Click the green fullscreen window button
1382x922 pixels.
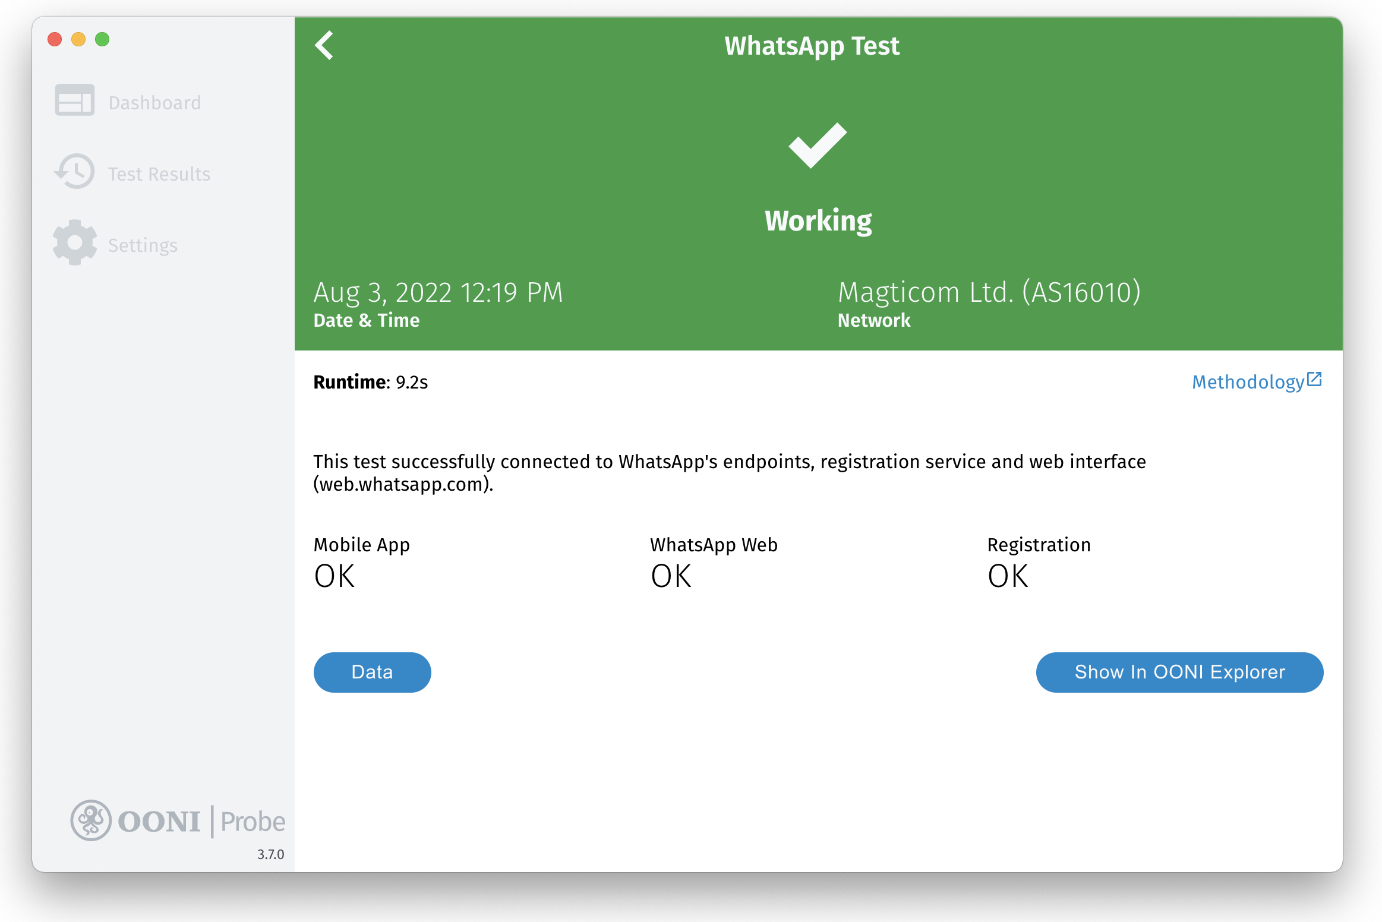point(102,39)
